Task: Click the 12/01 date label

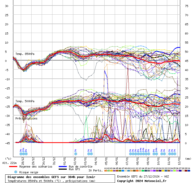Action: click(179, 161)
